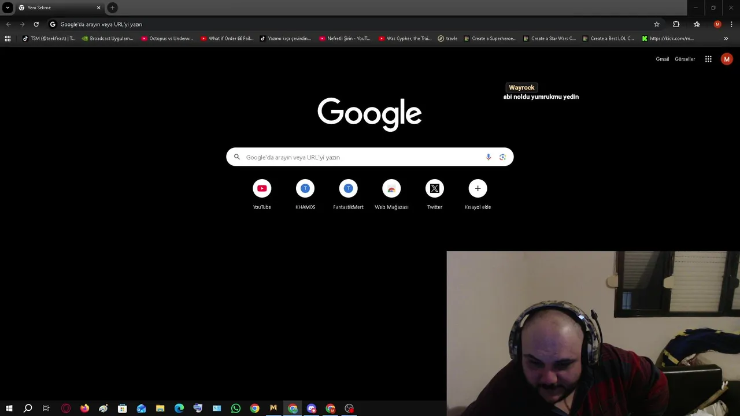Image resolution: width=740 pixels, height=416 pixels.
Task: Open Google account avatar on page
Action: point(727,59)
